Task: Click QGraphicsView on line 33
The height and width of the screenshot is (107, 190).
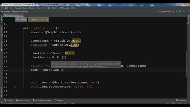Action: tap(64, 83)
